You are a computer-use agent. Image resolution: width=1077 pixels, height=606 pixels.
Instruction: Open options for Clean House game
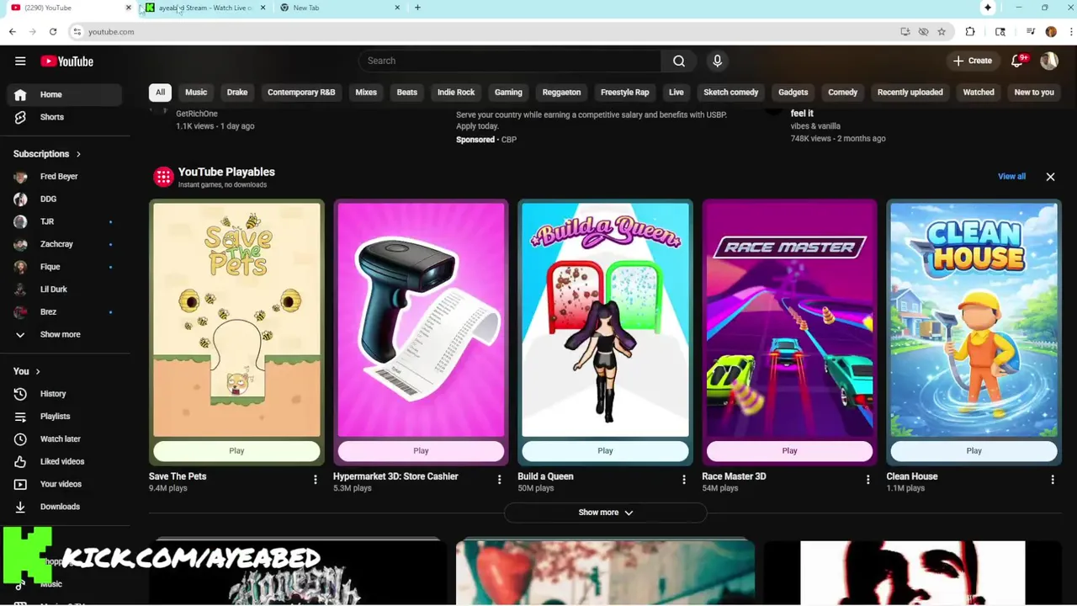(x=1053, y=480)
